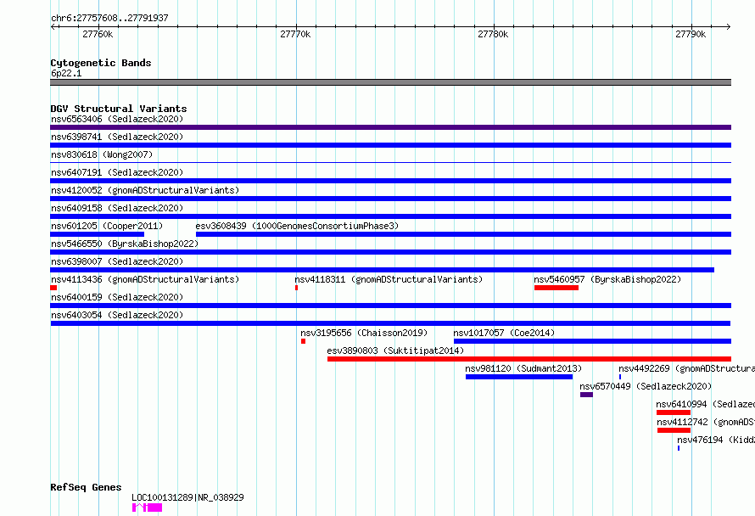Click the red nsv3195656 Chaisson2019 marker
The width and height of the screenshot is (755, 516).
[303, 341]
